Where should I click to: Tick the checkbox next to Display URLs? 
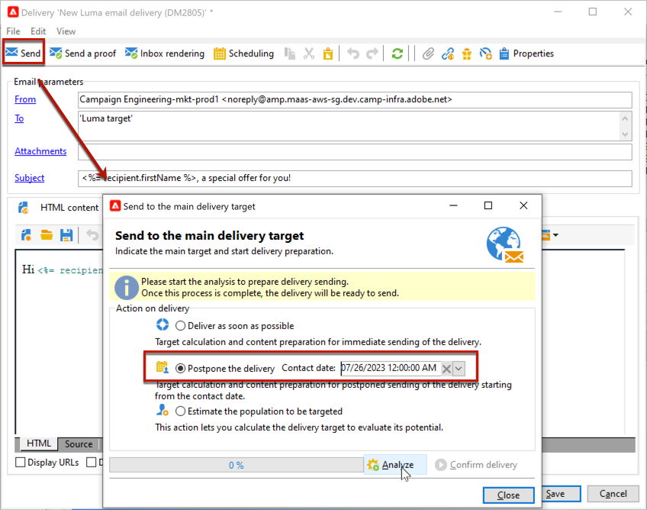[x=20, y=462]
